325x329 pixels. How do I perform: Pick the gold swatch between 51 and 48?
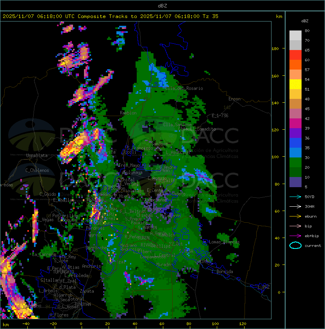pos(295,94)
